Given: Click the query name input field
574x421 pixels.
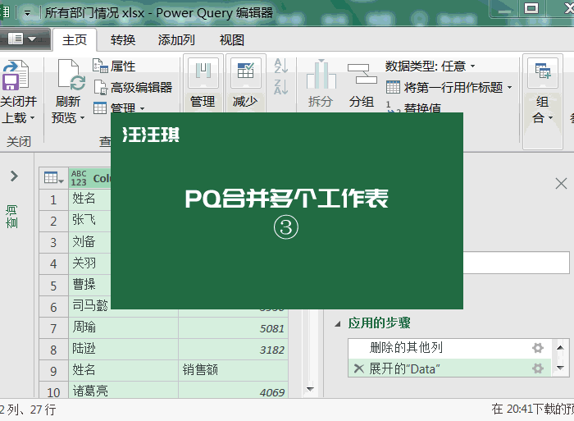Looking at the screenshot, I should (516, 263).
